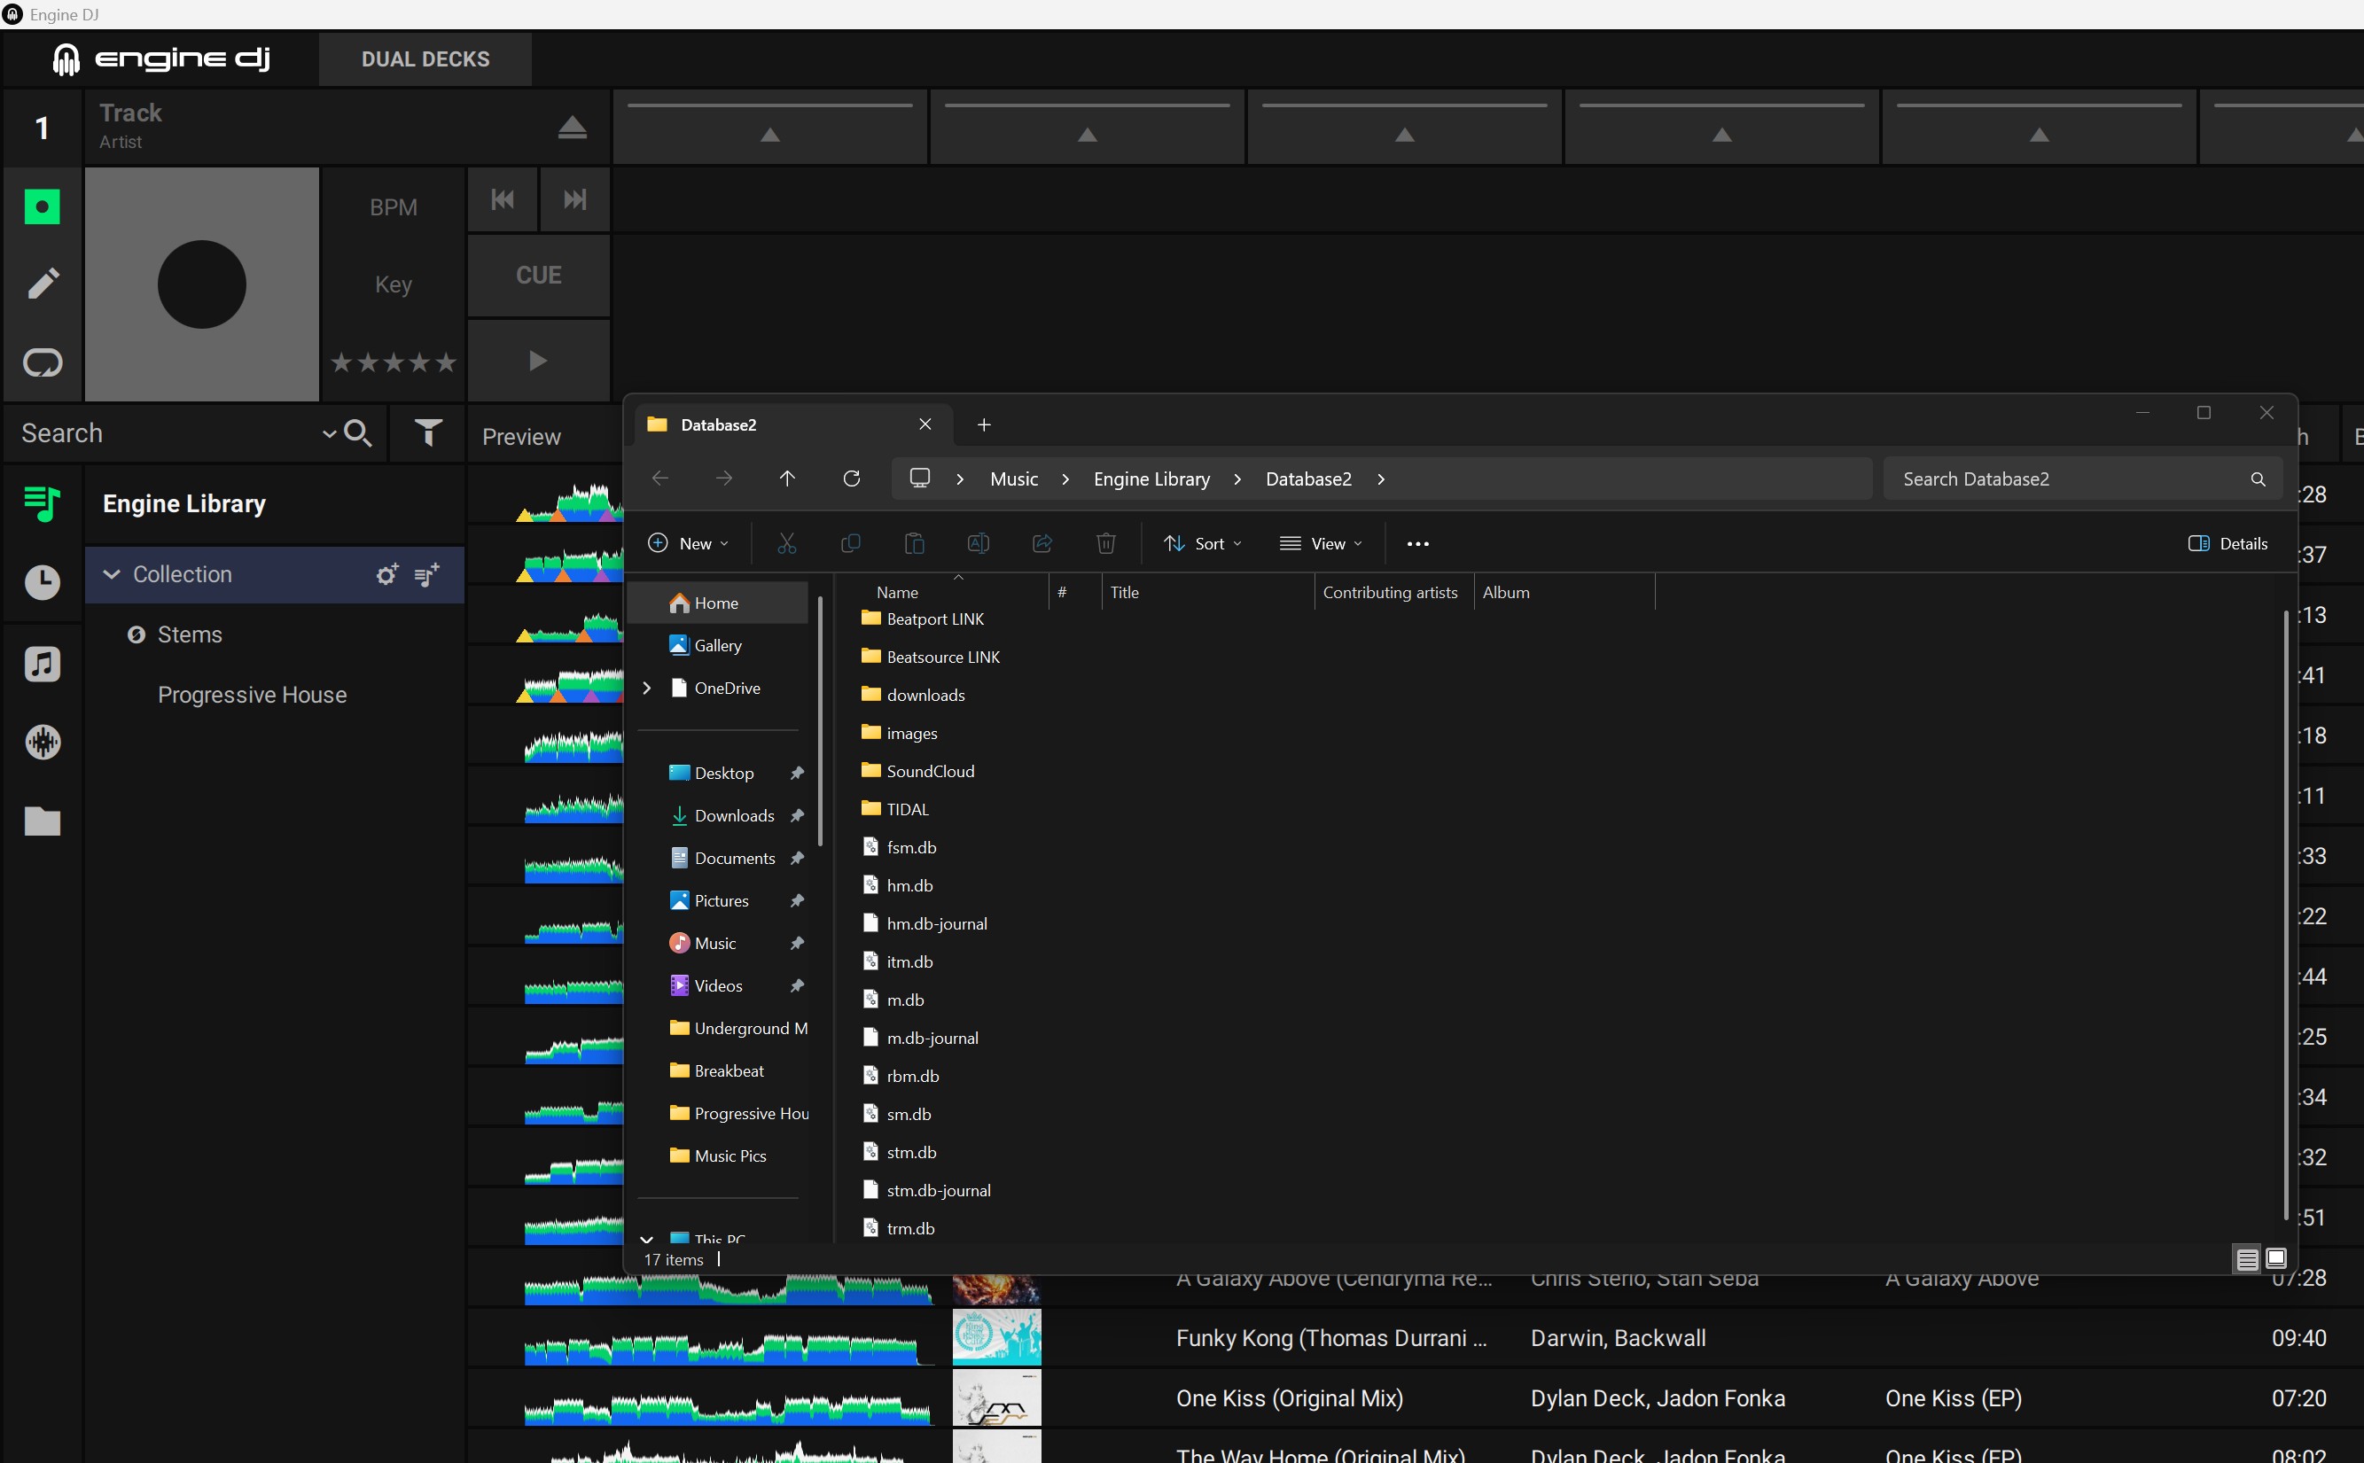Click the Paste clipboard icon
This screenshot has height=1463, width=2364.
pos(915,544)
